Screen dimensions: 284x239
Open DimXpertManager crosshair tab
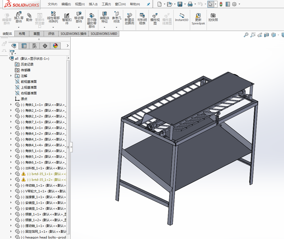pyautogui.click(x=45, y=46)
